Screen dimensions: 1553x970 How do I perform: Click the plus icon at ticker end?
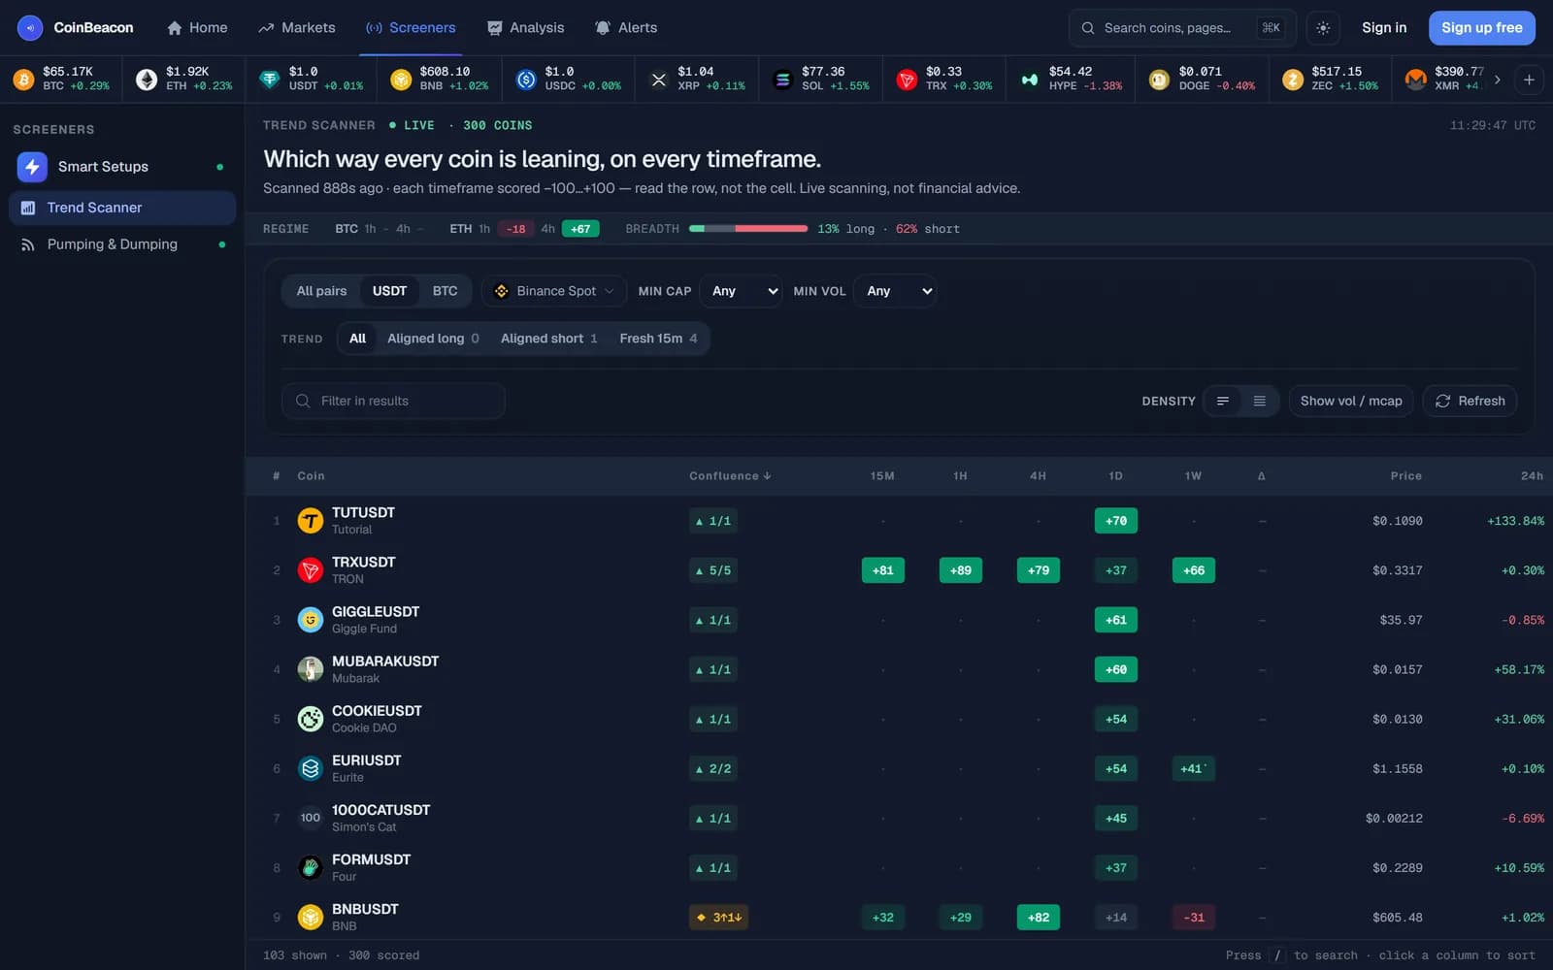click(1529, 80)
